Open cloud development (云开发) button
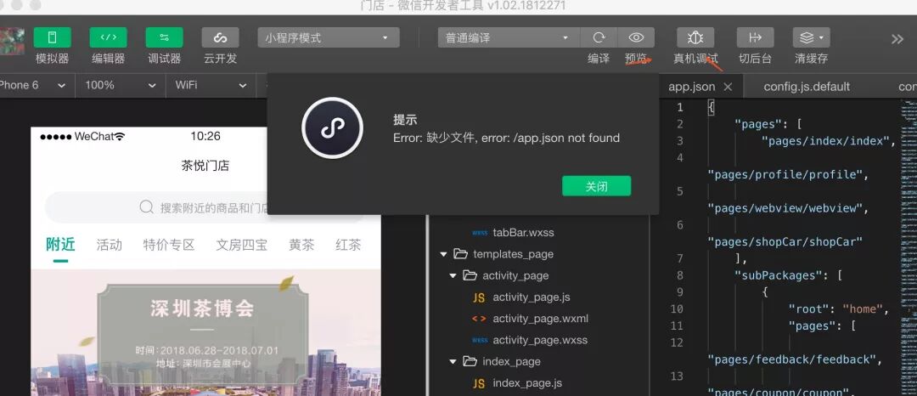Viewport: 917px width, 396px height. click(x=221, y=37)
